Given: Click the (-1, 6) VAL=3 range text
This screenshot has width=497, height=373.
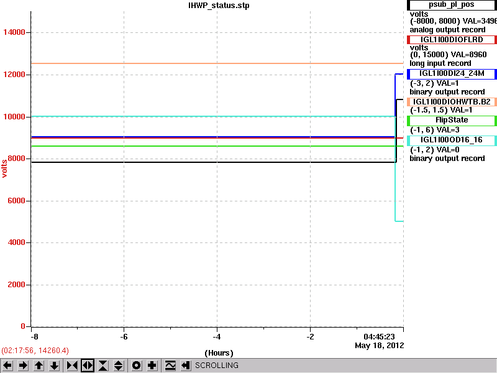Looking at the screenshot, I should pyautogui.click(x=434, y=130).
